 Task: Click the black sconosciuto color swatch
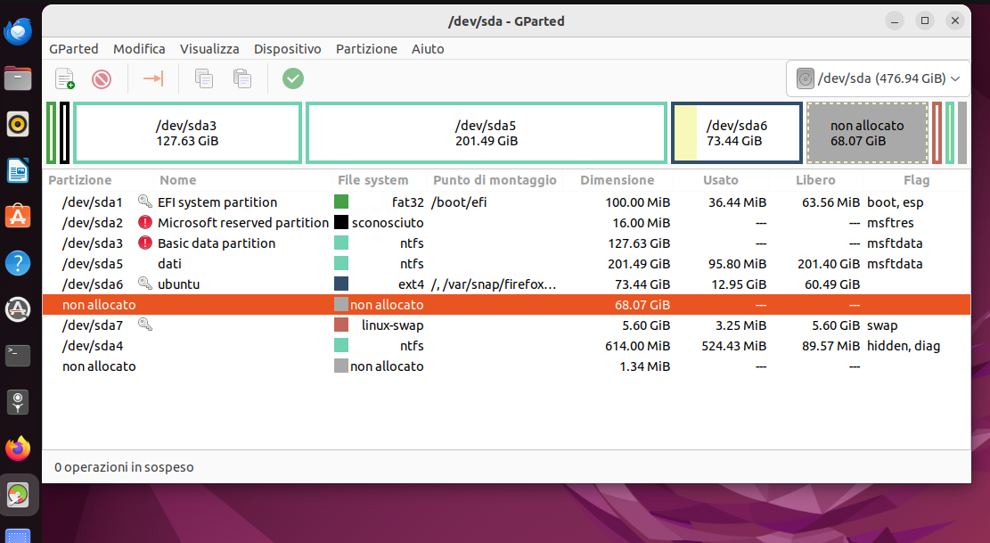[x=341, y=222]
